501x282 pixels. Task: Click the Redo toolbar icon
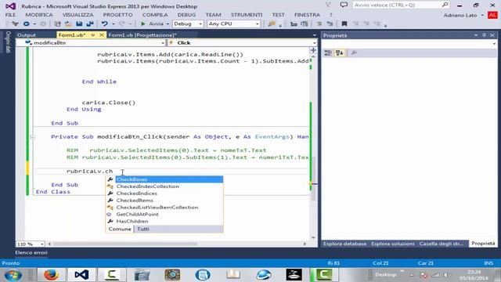[122, 23]
